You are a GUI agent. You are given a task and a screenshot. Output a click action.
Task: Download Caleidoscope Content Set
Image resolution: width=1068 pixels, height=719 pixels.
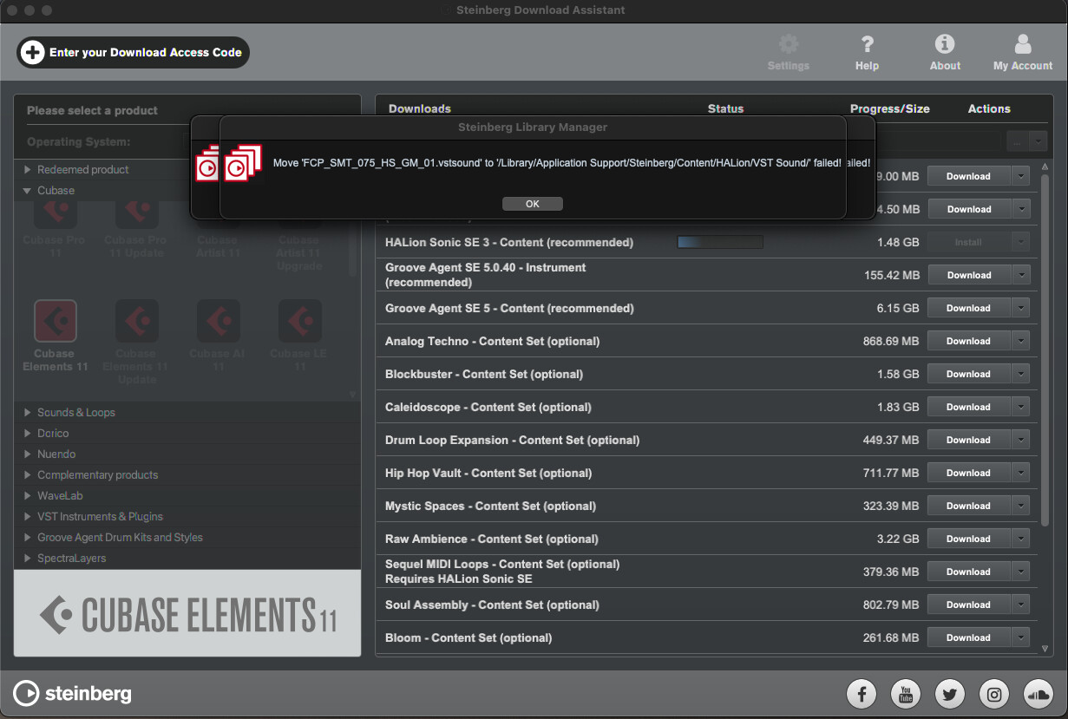click(969, 407)
